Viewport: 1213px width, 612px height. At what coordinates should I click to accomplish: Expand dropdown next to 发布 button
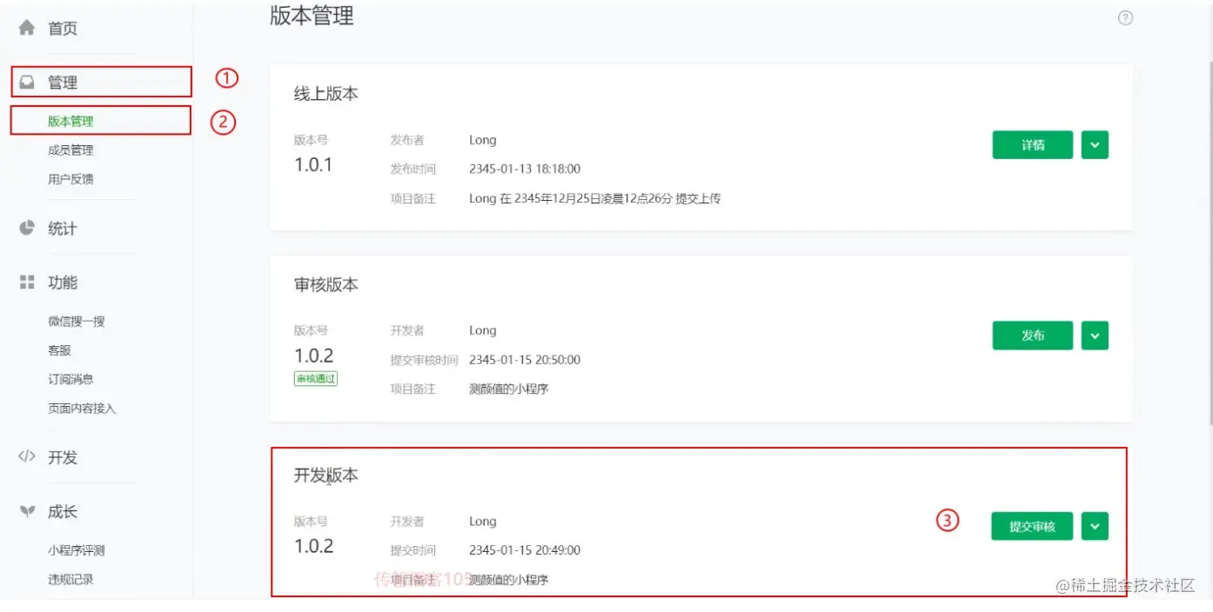1095,336
